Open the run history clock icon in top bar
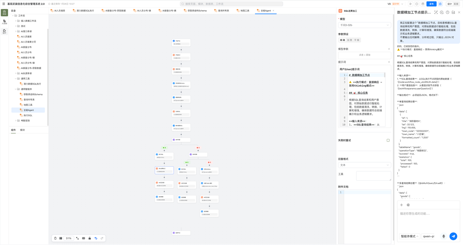 (417, 4)
